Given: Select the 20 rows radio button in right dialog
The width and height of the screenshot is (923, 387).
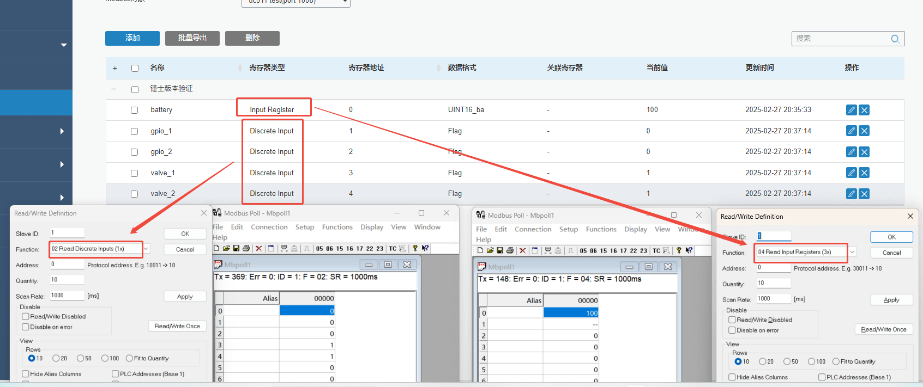Looking at the screenshot, I should click(x=763, y=361).
